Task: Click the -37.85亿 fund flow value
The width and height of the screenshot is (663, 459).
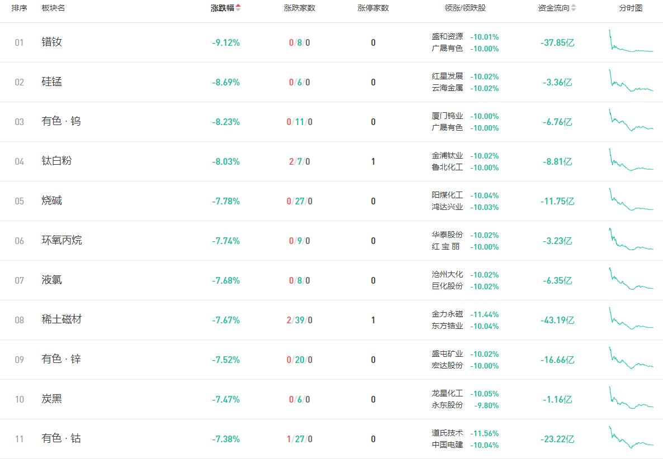Action: [557, 42]
